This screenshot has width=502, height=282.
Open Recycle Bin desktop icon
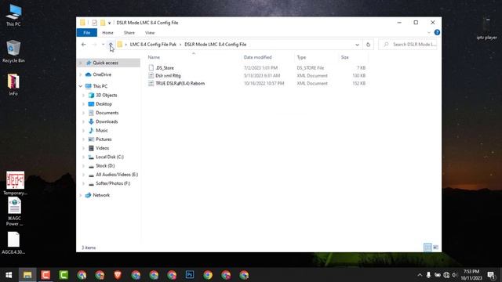[13, 51]
